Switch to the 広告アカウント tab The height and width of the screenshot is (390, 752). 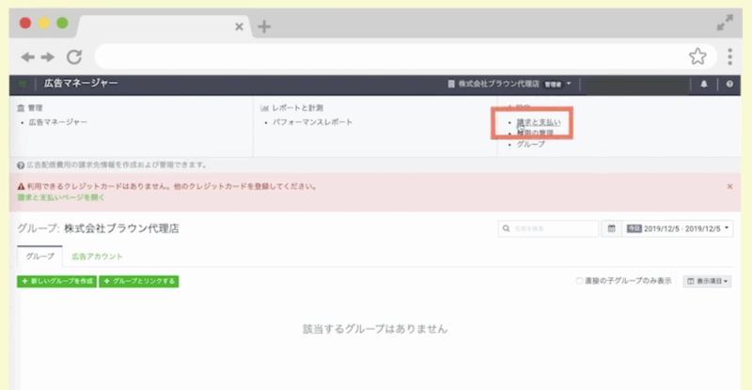click(x=97, y=257)
